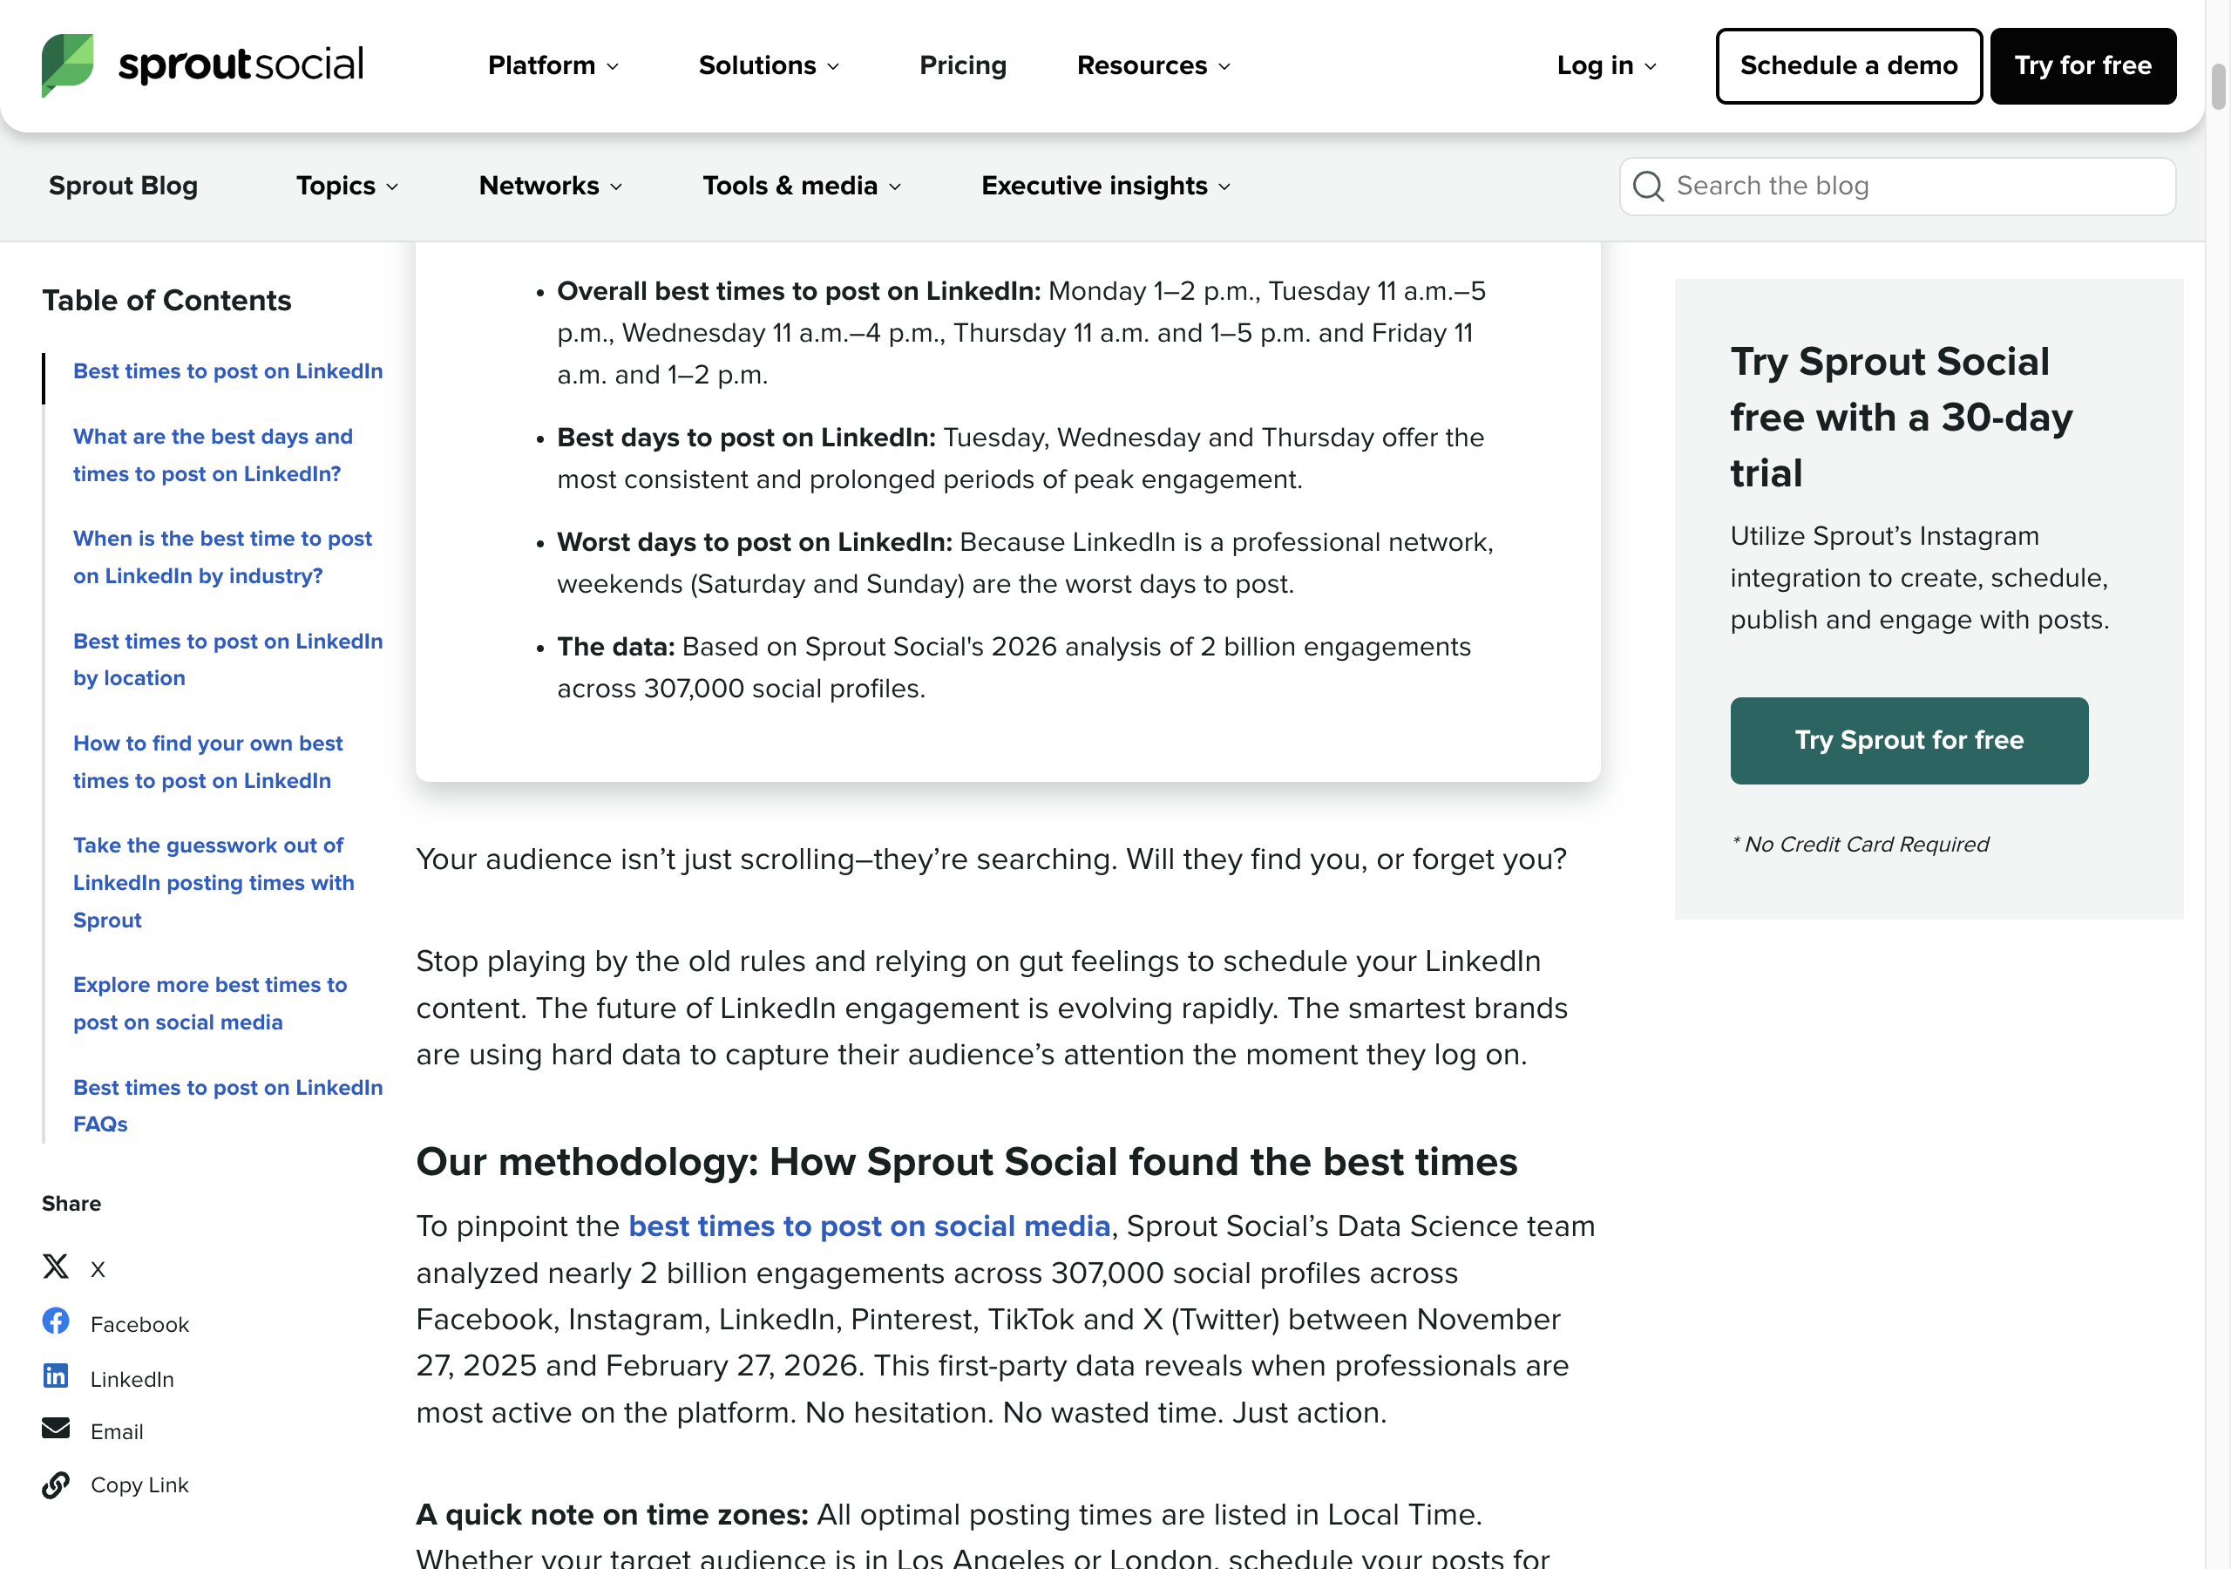
Task: Click the Sprout Social leaf logo
Action: (68, 65)
